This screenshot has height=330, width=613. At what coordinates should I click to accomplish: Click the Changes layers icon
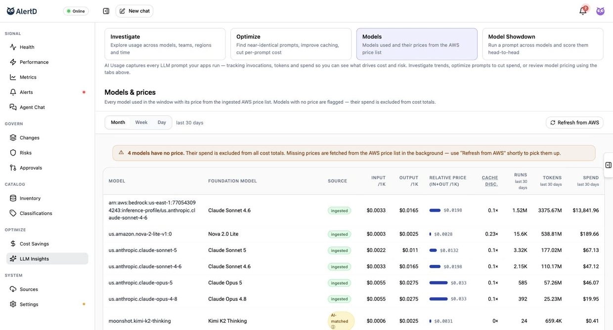(13, 138)
